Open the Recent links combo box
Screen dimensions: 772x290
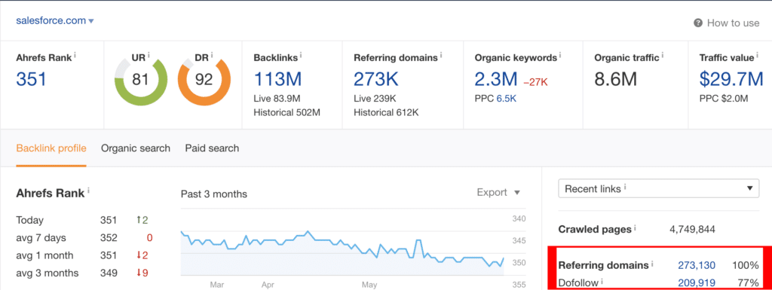(x=659, y=188)
